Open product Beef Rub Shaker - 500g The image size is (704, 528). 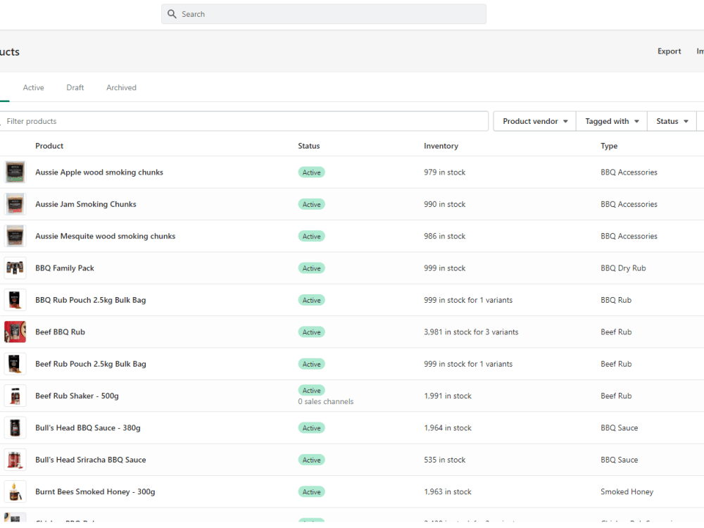click(x=77, y=396)
